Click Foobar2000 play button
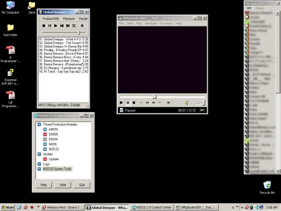 click(56, 26)
